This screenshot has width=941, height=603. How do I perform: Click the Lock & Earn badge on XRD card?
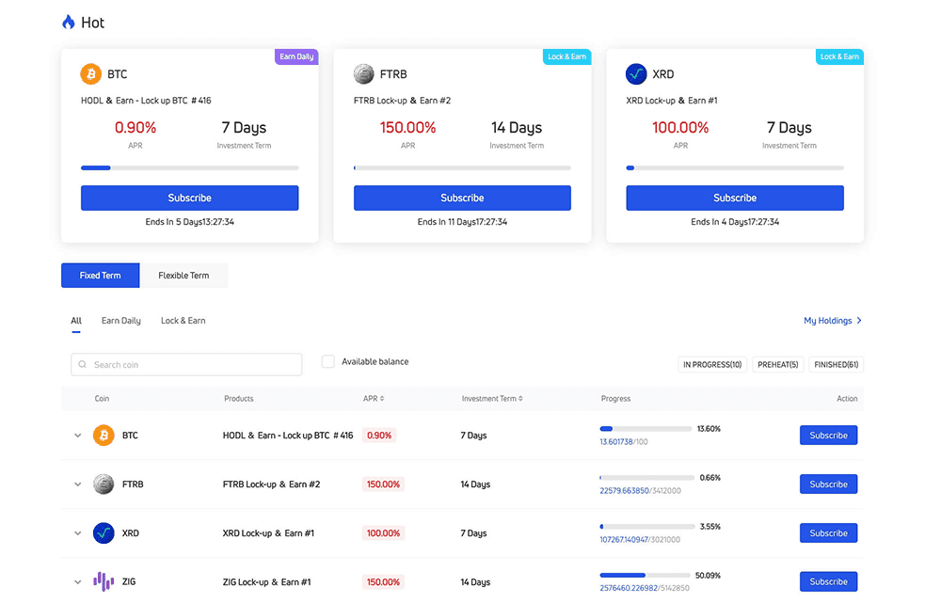pyautogui.click(x=839, y=56)
